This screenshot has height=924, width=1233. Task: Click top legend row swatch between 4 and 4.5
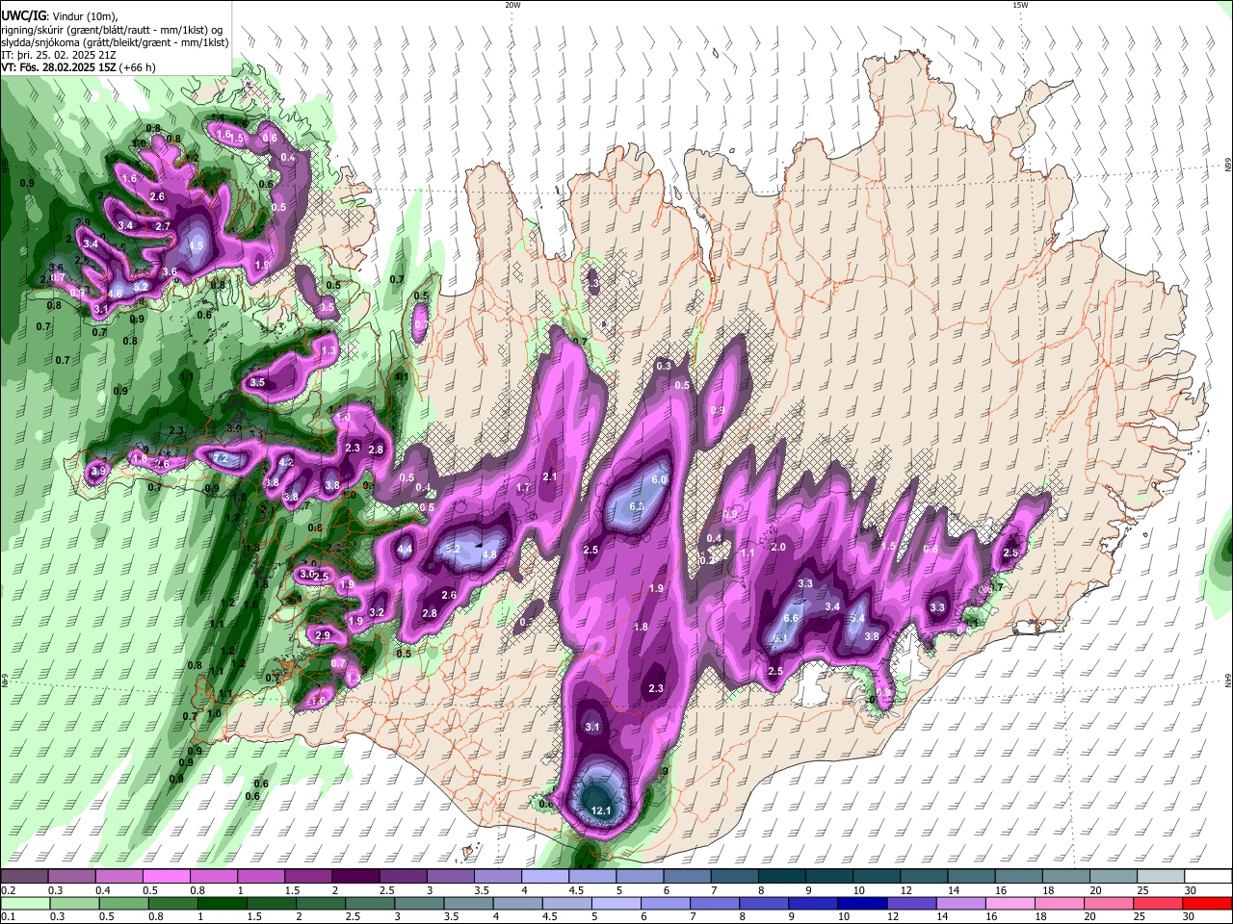[x=543, y=876]
